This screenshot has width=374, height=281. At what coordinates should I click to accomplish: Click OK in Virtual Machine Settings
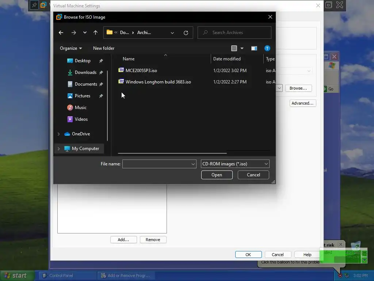click(x=248, y=255)
